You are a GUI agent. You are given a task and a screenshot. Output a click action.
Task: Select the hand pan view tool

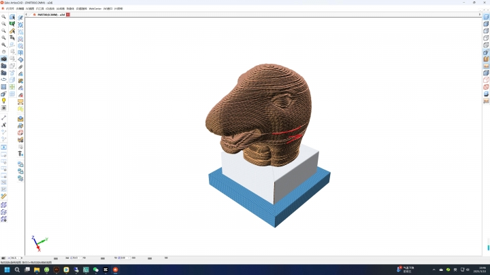[x=3, y=52]
